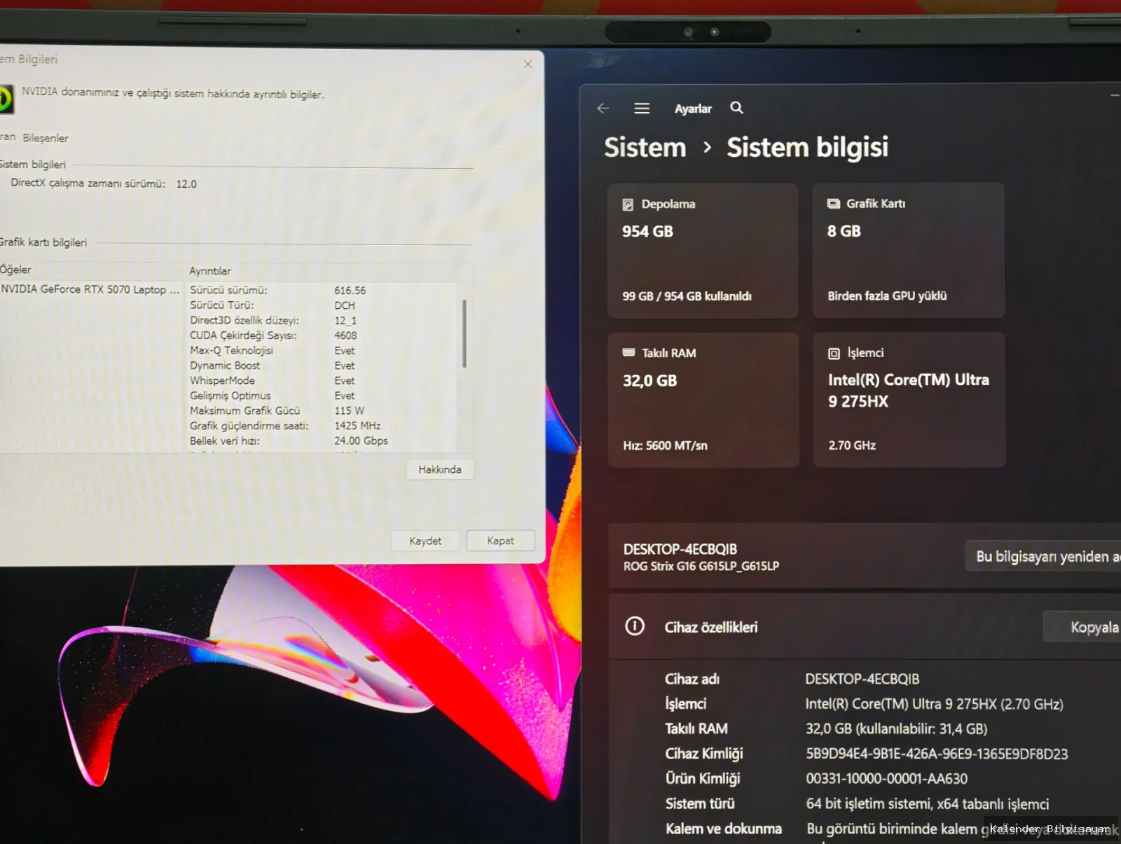Click Sistem in the breadcrumb
Image resolution: width=1121 pixels, height=844 pixels.
coord(645,148)
